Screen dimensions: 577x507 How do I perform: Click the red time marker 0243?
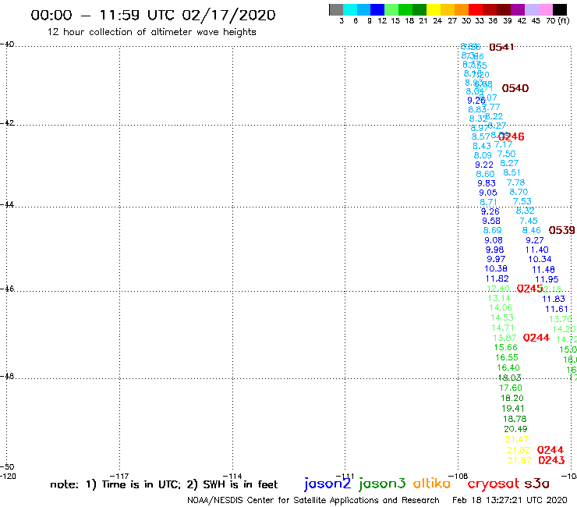click(551, 460)
